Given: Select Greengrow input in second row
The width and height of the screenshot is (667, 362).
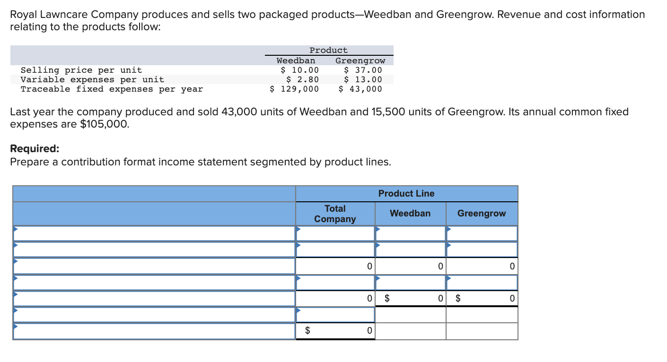Looking at the screenshot, I should [x=482, y=250].
